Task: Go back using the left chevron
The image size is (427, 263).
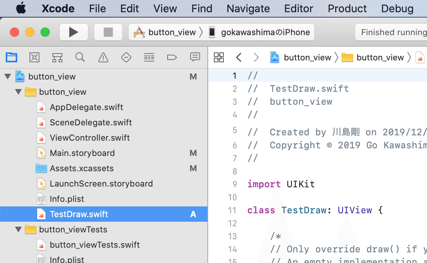Action: (x=239, y=57)
